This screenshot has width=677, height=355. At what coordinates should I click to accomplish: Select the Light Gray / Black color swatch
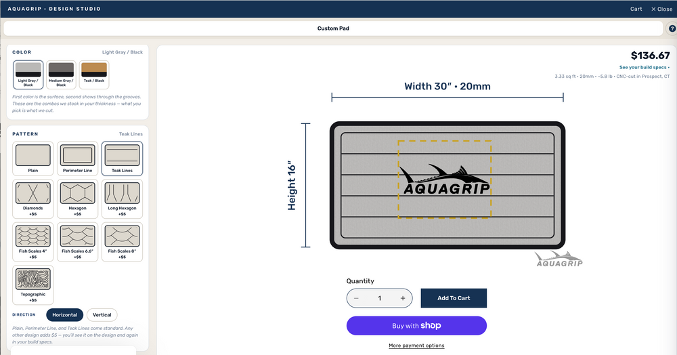coord(28,75)
